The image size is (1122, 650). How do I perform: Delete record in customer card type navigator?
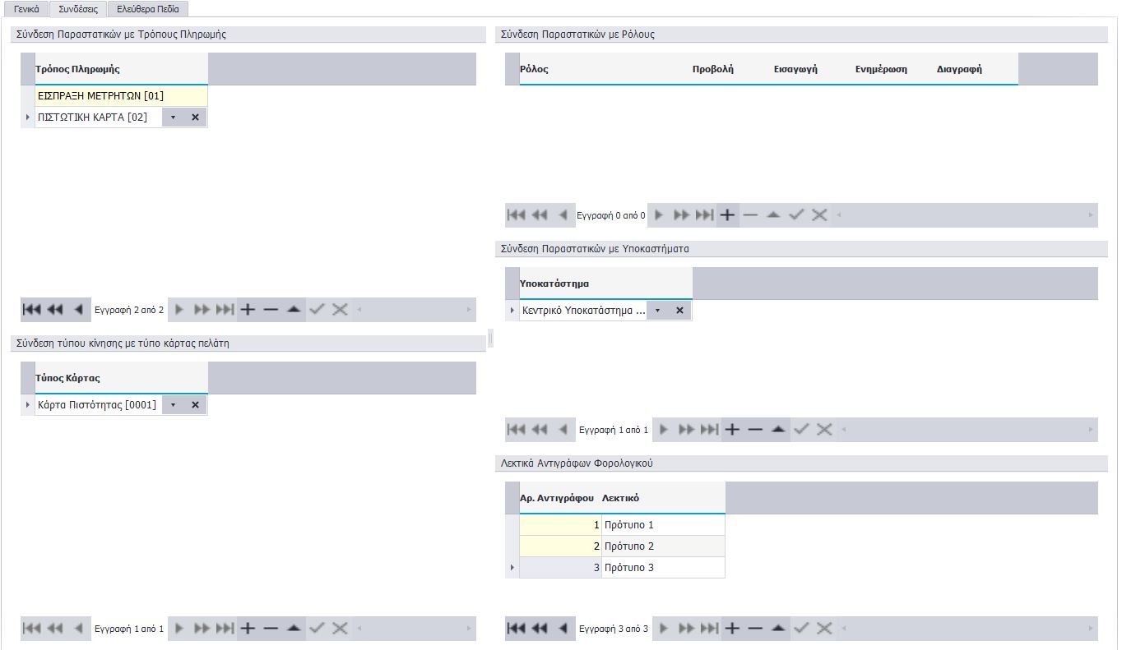271,629
